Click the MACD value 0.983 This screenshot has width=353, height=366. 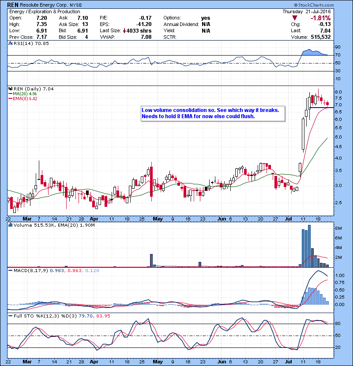57,271
